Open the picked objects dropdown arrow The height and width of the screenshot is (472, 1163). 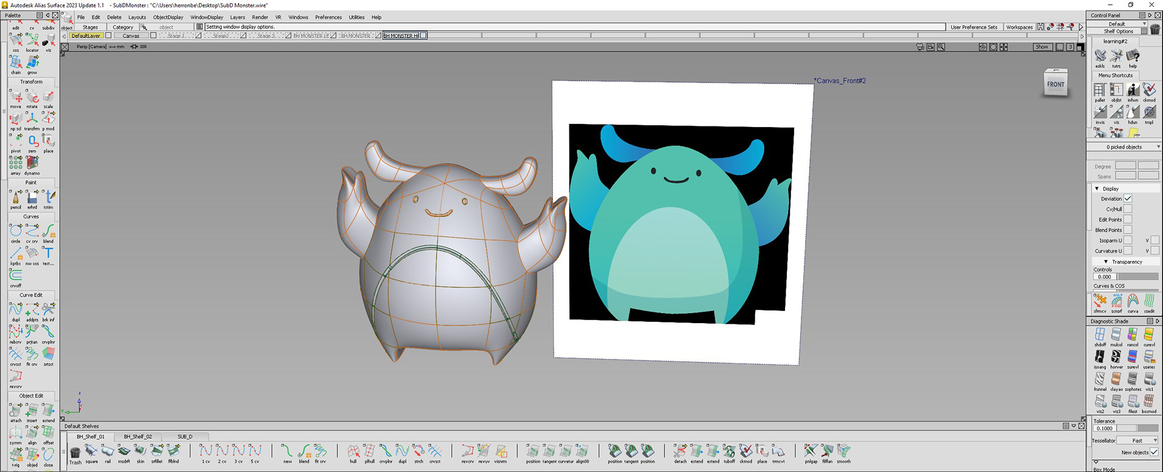[1158, 146]
